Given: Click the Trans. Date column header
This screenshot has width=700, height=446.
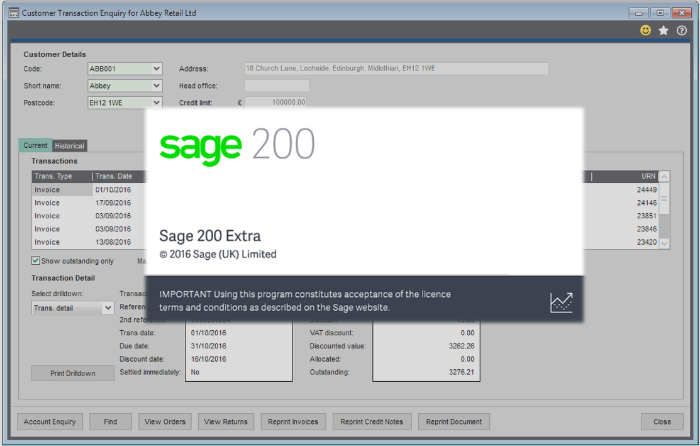Looking at the screenshot, I should (119, 176).
